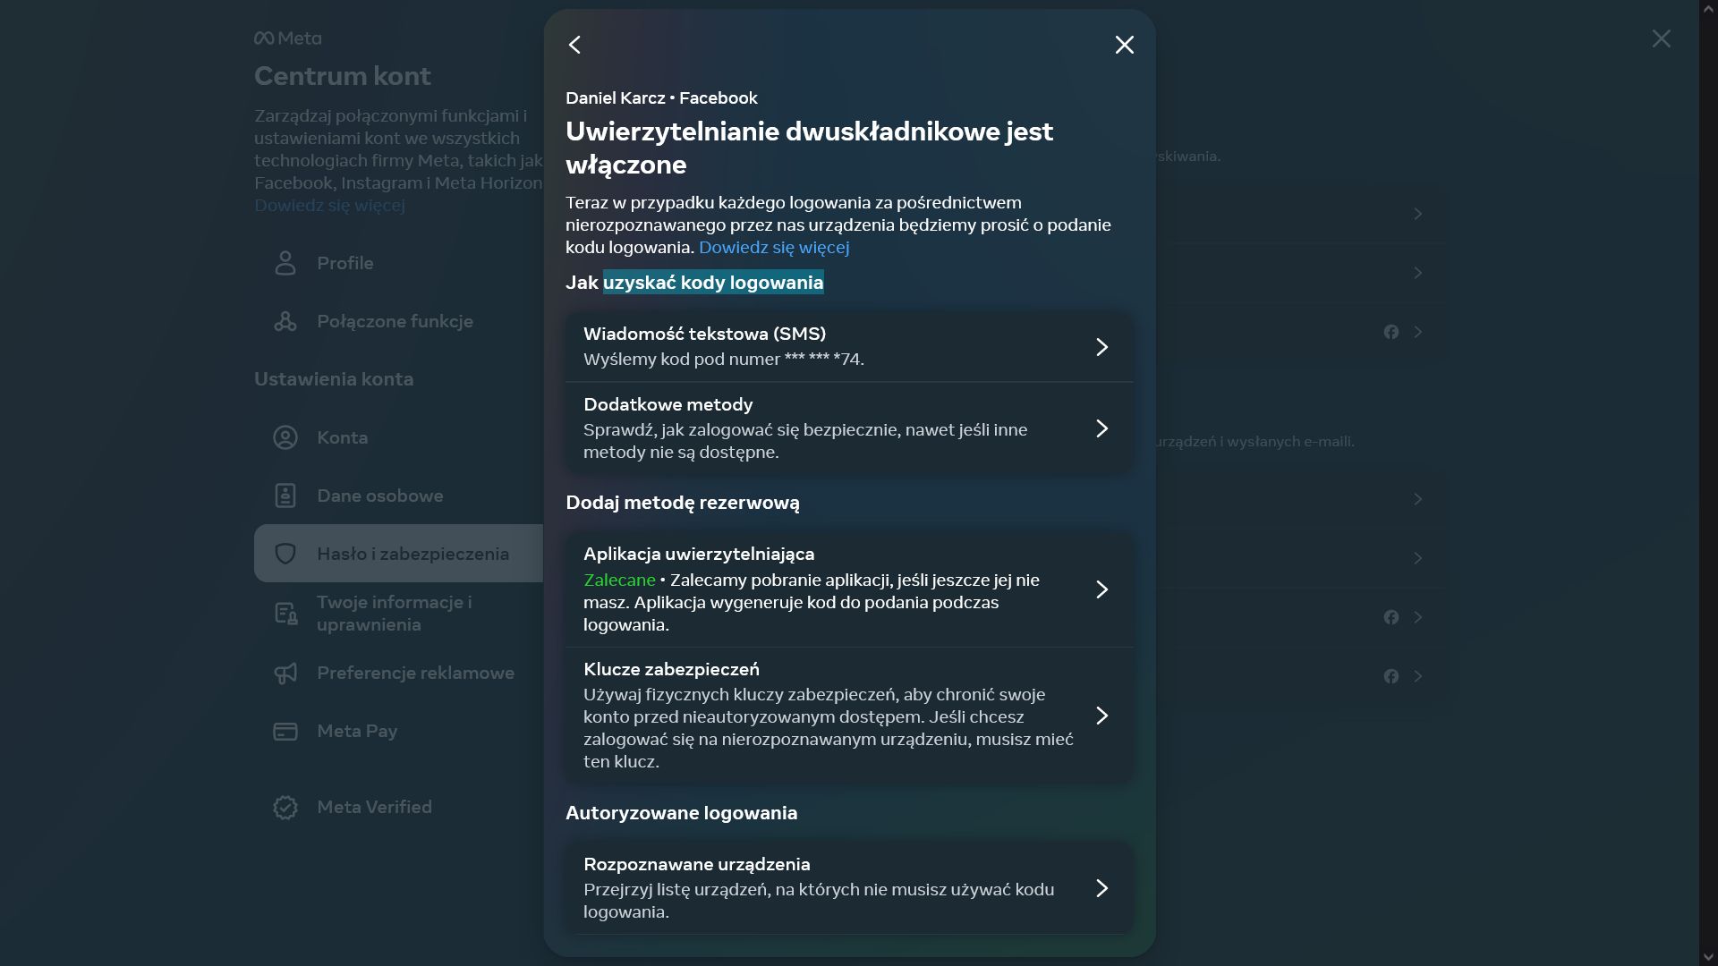Click the Meta Verified badge icon
This screenshot has height=966, width=1718.
point(285,807)
